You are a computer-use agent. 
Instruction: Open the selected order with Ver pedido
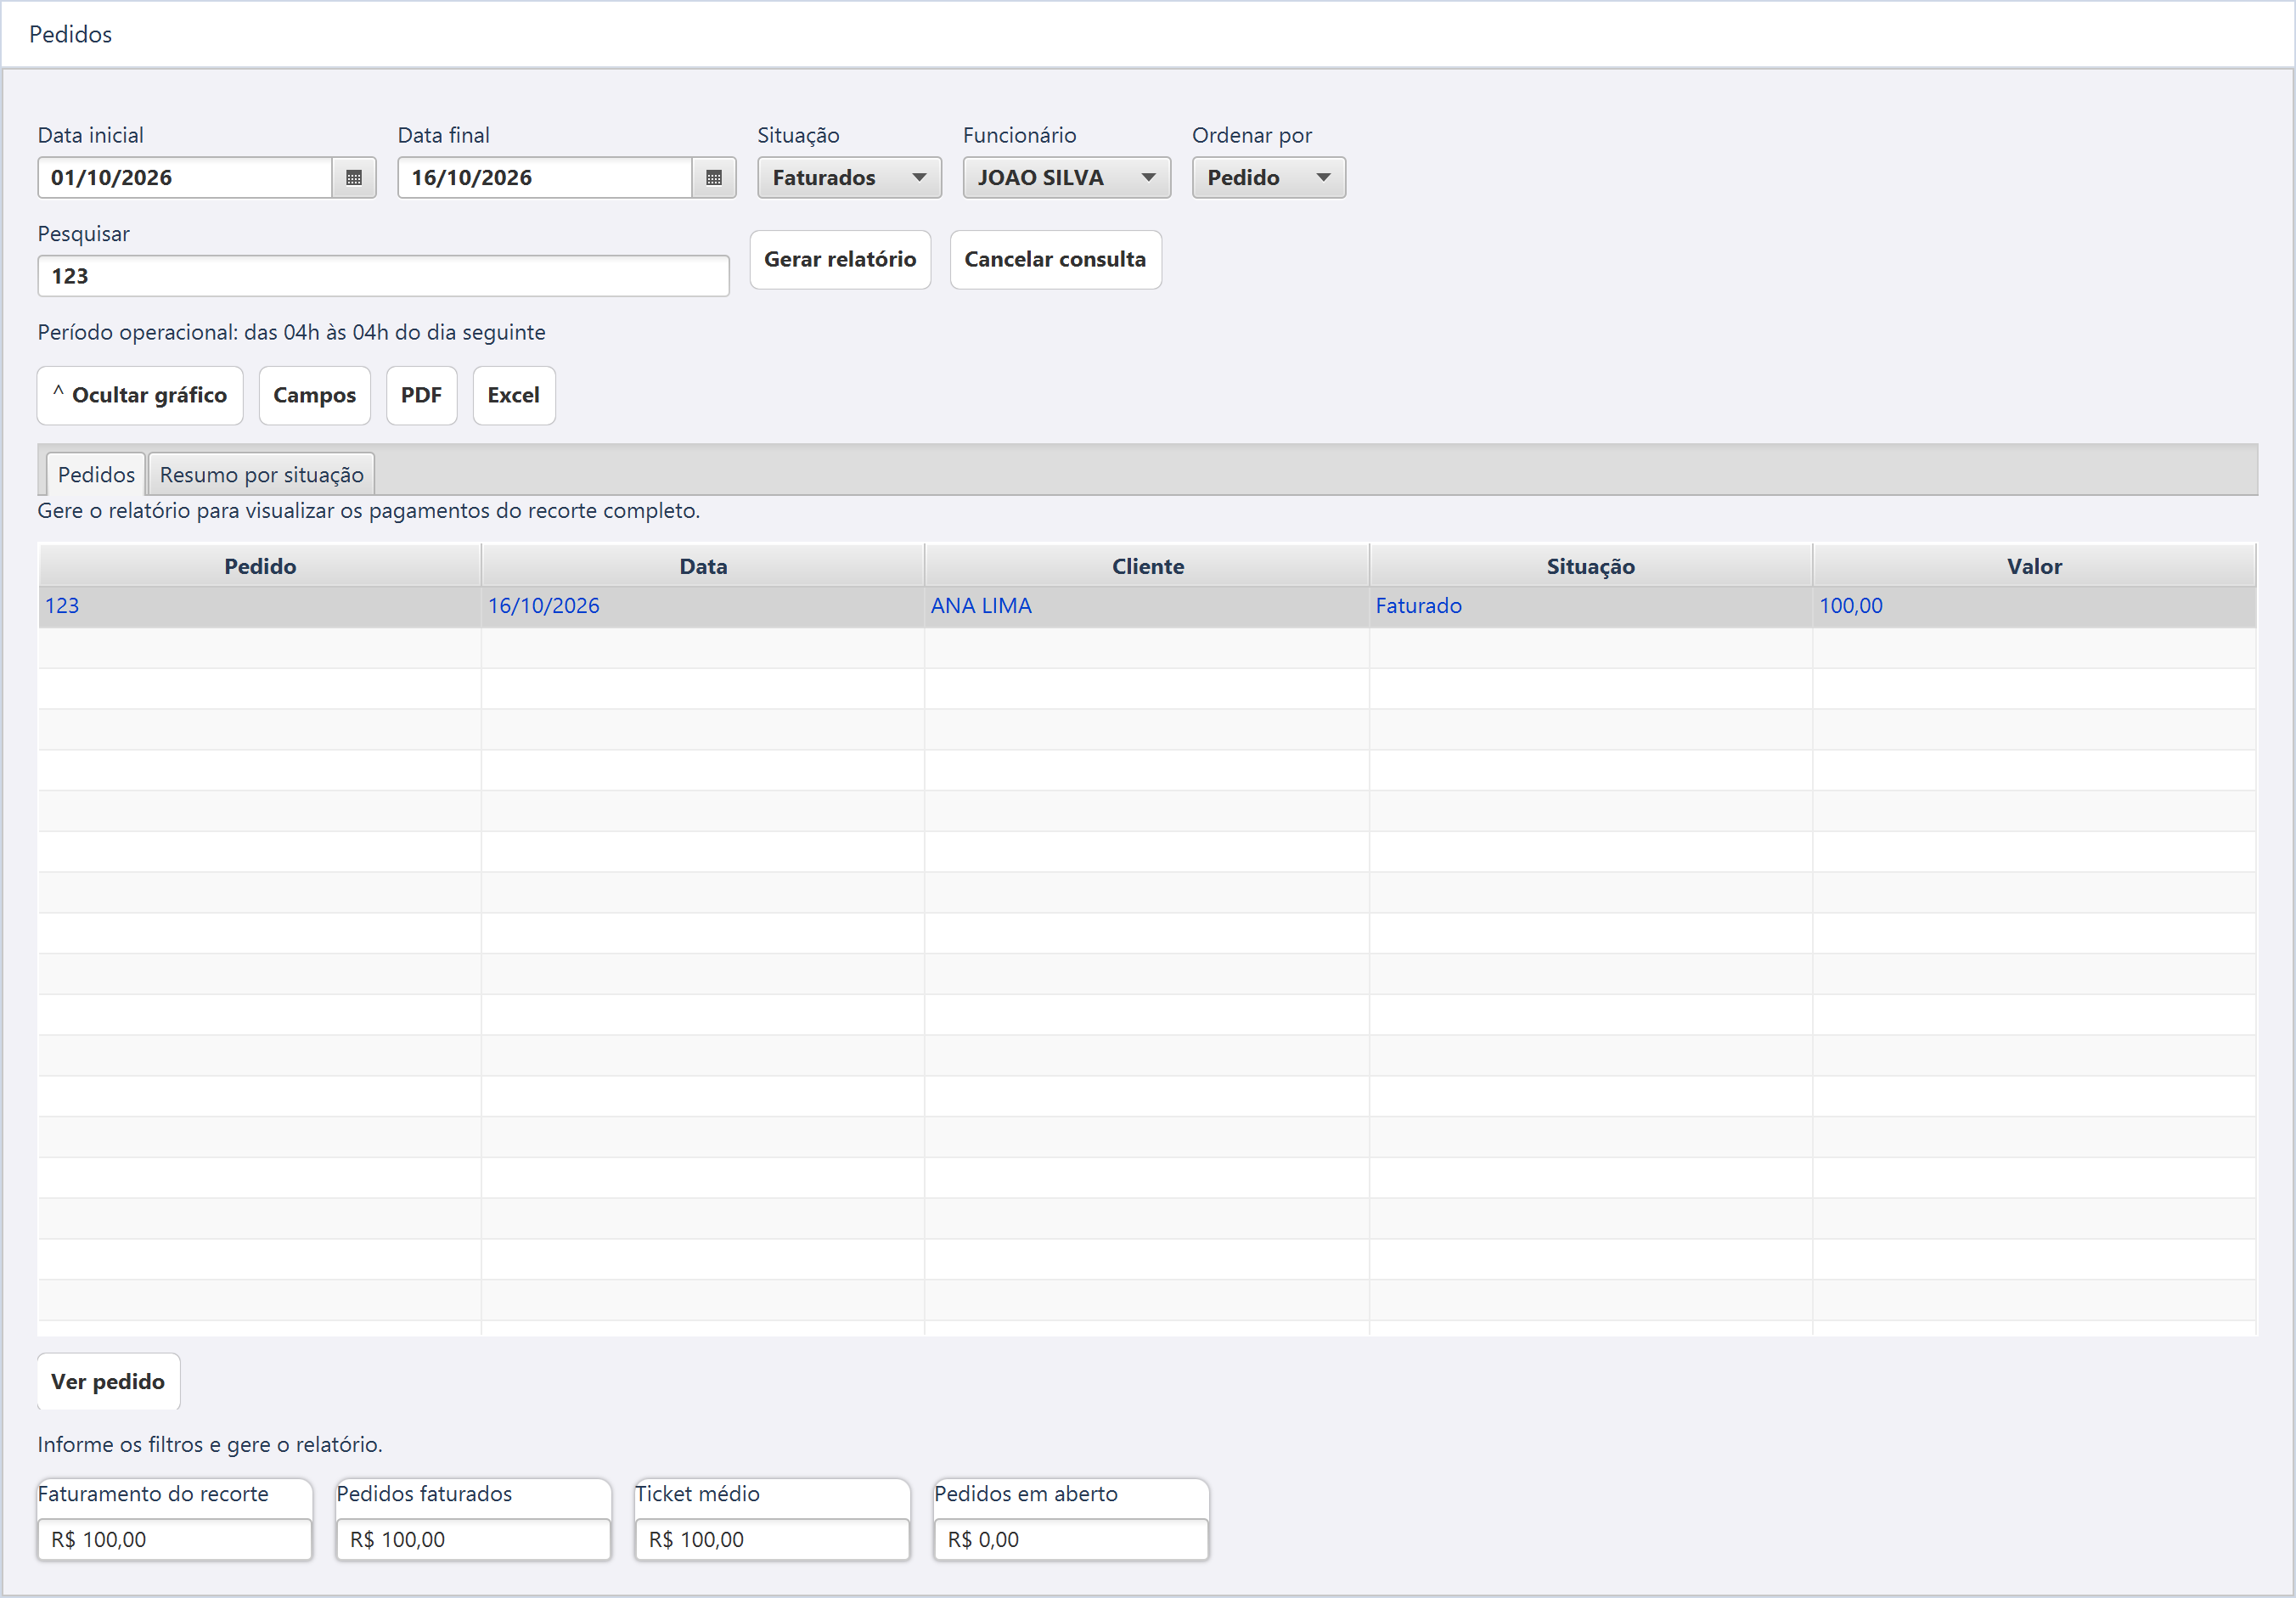(x=108, y=1382)
